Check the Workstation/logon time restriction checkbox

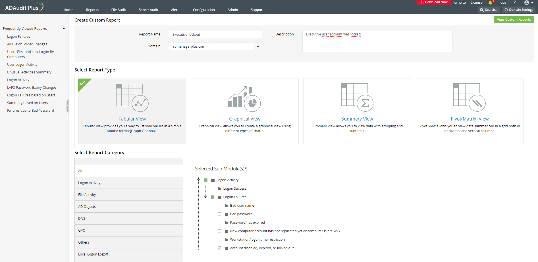[219, 240]
